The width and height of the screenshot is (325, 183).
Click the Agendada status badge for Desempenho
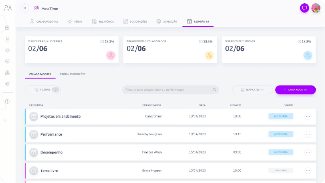[x=281, y=152]
